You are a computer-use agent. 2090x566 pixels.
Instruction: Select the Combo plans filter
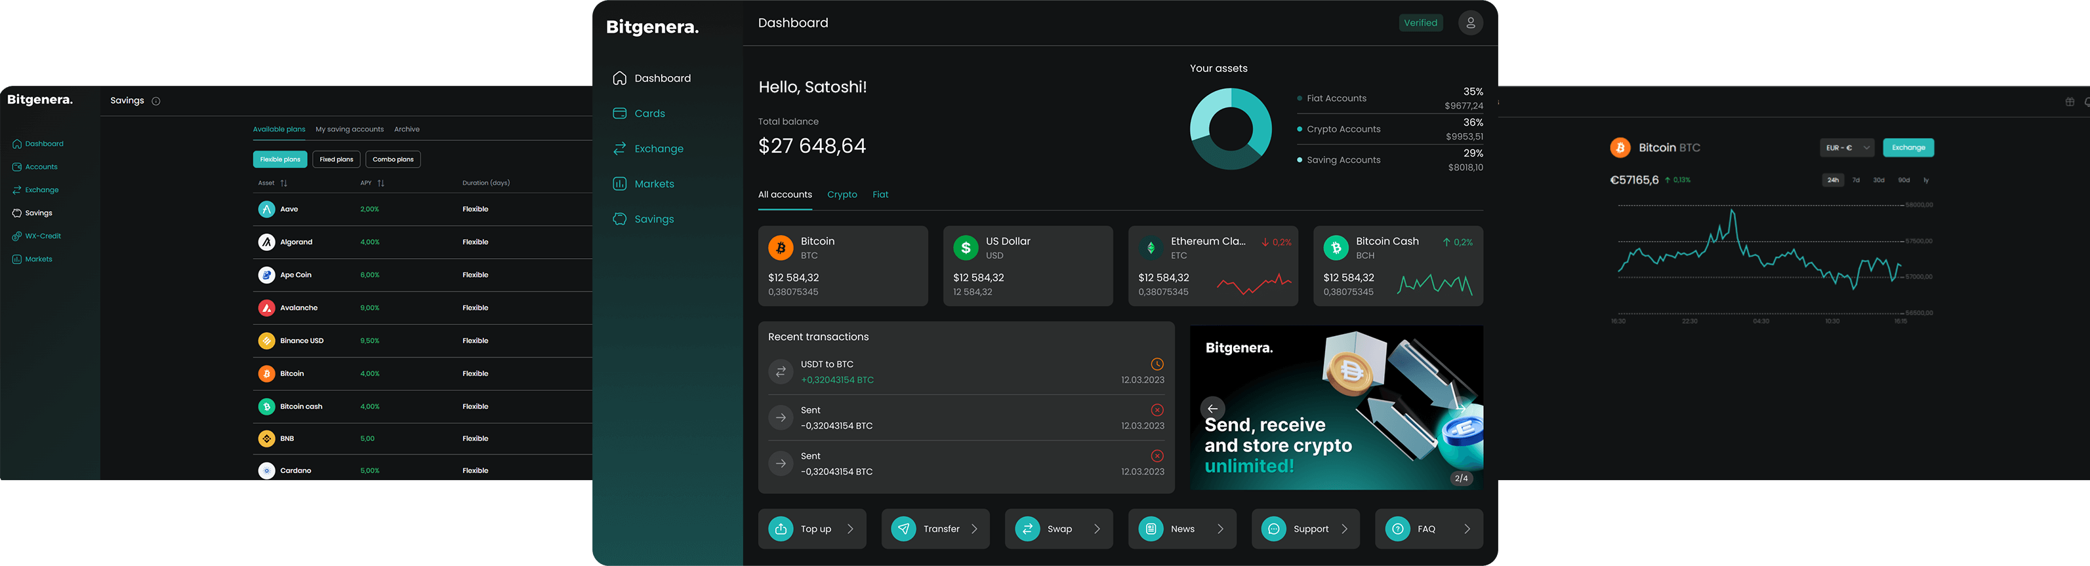393,160
